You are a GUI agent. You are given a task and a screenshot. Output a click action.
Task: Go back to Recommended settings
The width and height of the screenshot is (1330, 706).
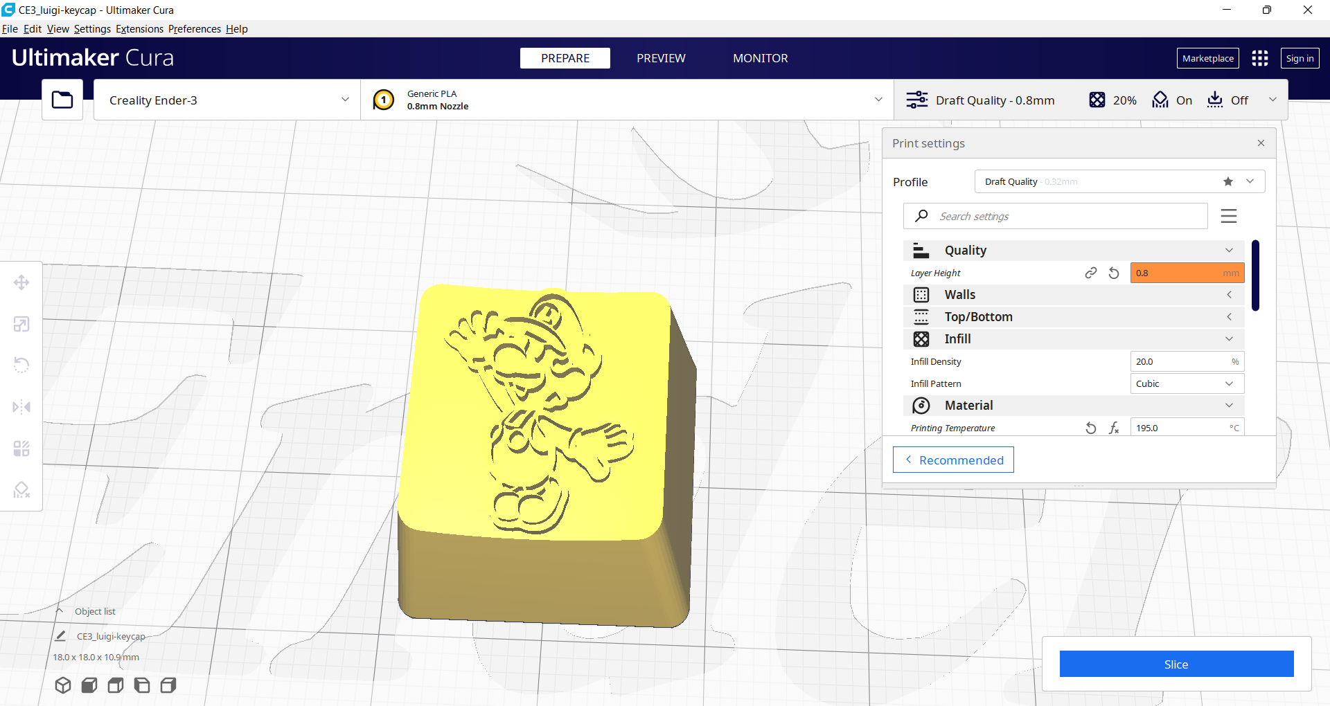pyautogui.click(x=953, y=460)
